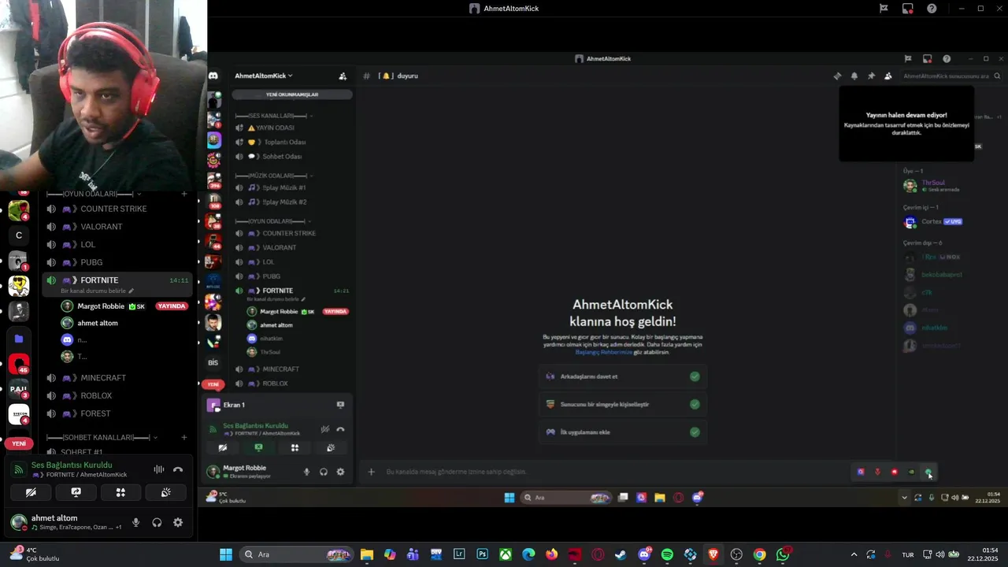Image resolution: width=1008 pixels, height=567 pixels.
Task: Disconnect call icon in streamed voice panel
Action: tap(340, 429)
